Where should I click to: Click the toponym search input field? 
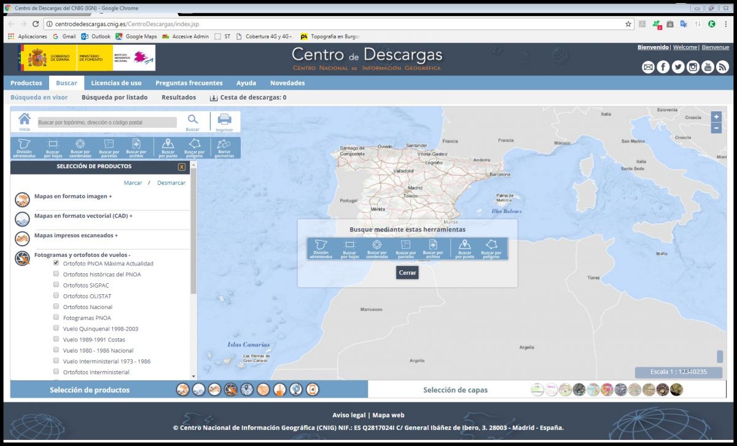(107, 122)
